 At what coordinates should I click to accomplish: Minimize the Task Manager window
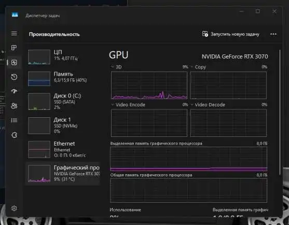pyautogui.click(x=242, y=11)
